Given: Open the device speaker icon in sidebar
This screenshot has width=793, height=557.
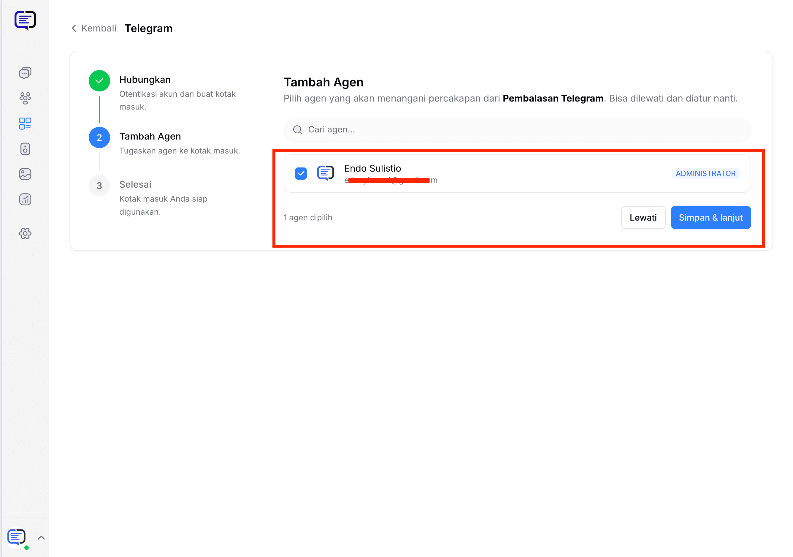Looking at the screenshot, I should point(25,149).
